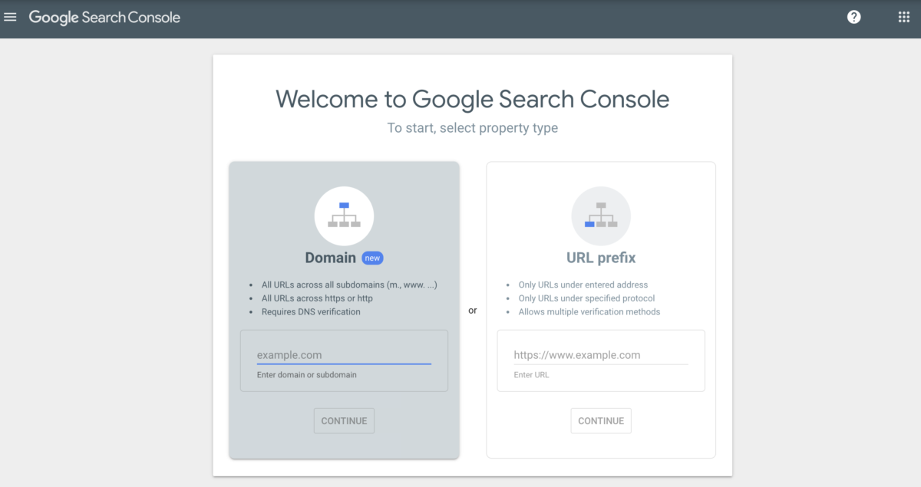Select the Domain heading text
This screenshot has width=921, height=487.
(331, 258)
